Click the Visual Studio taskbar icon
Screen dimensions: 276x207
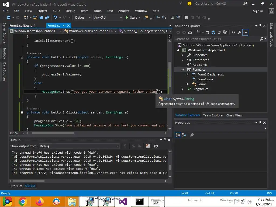coord(123,202)
